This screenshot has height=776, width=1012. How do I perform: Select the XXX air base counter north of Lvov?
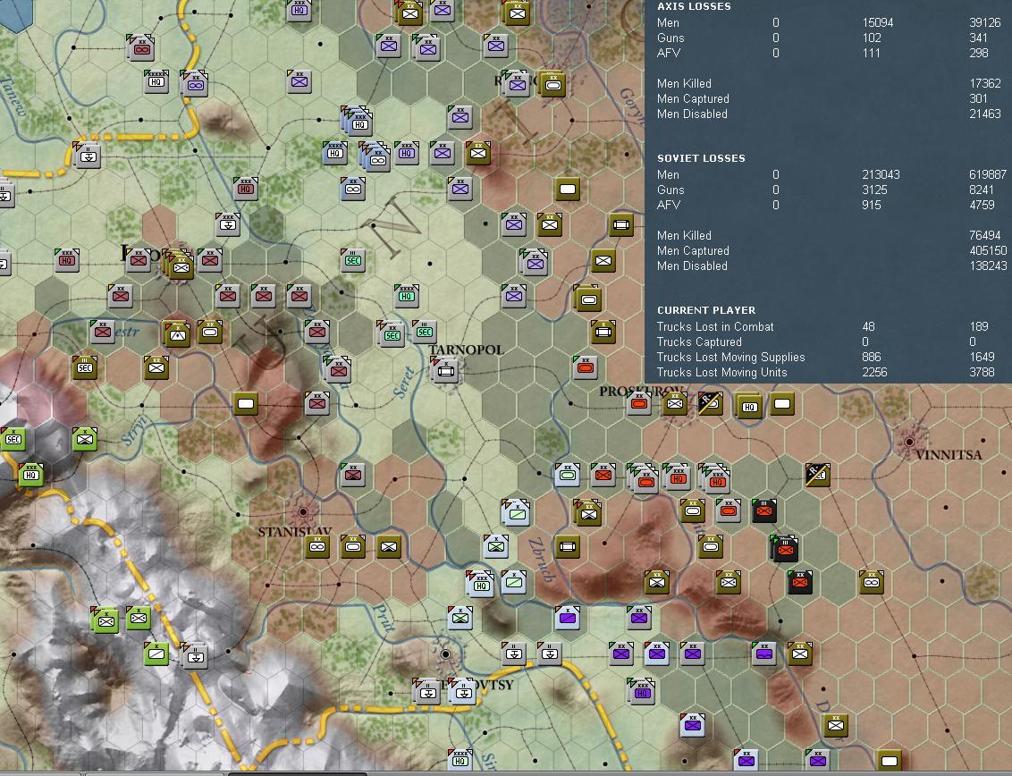[227, 224]
